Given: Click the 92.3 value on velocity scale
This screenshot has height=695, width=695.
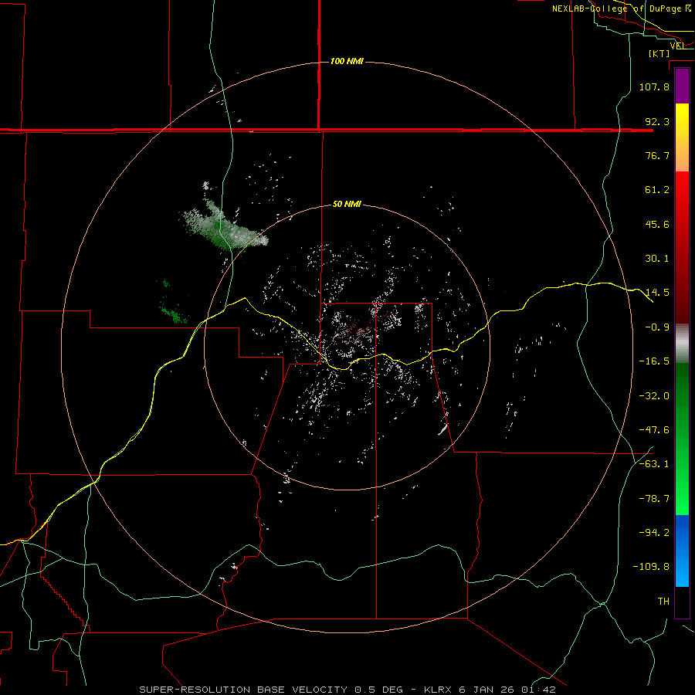Looking at the screenshot, I should click(x=657, y=121).
